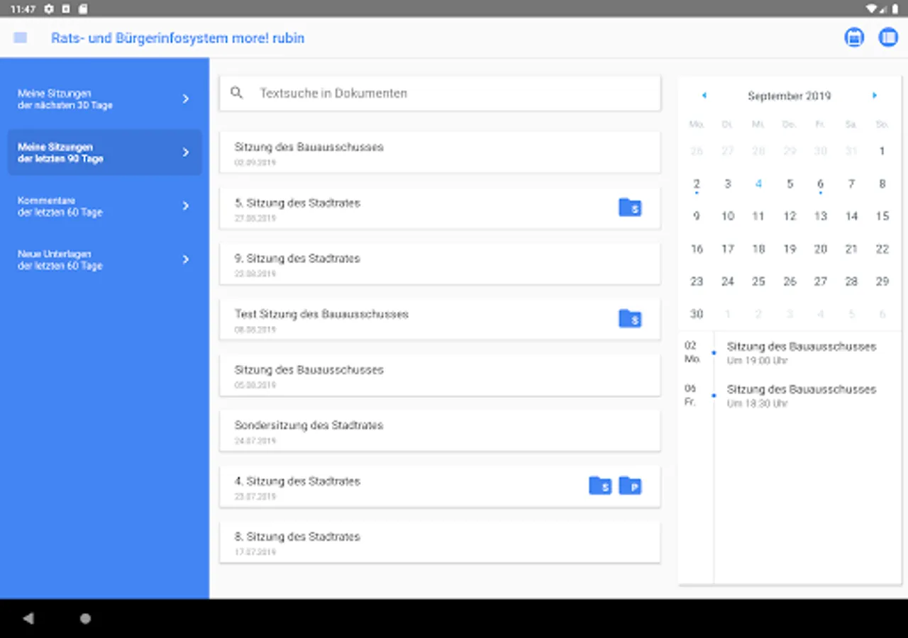Choose day 22 in the calendar
This screenshot has height=638, width=908.
coord(882,249)
